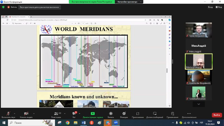The height and width of the screenshot is (126, 224).
Task: Open Yandex browser from taskbar
Action: click(92, 123)
